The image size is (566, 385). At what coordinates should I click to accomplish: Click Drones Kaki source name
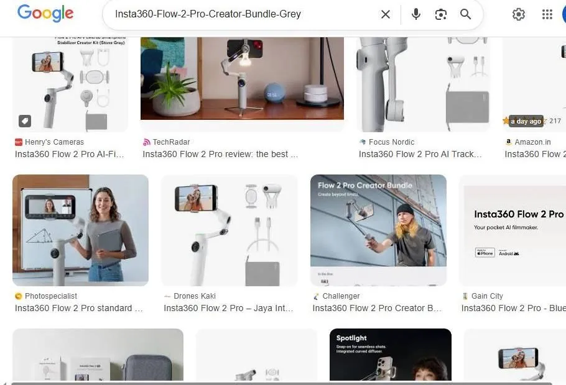pyautogui.click(x=195, y=296)
